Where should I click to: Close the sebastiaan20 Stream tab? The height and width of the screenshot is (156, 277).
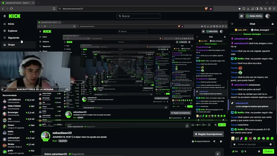click(x=33, y=3)
